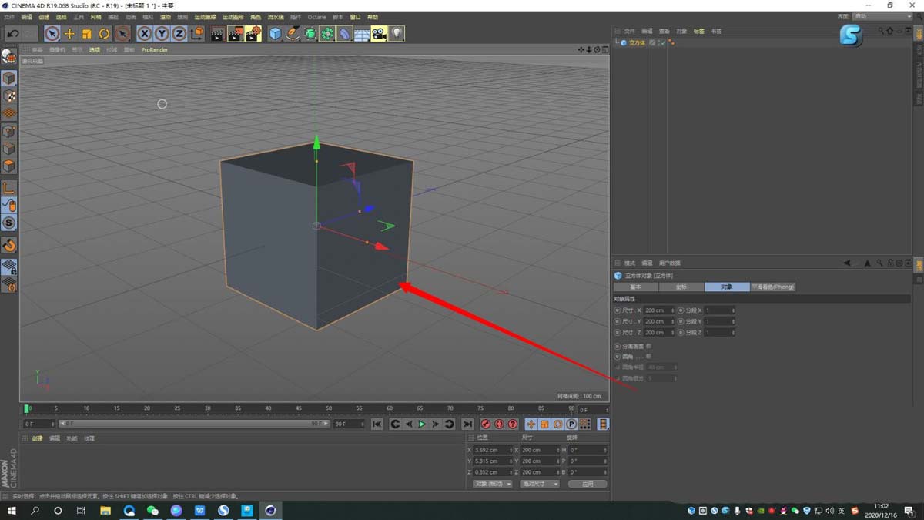The image size is (924, 520).
Task: Toggle the 分段 X animation dot
Action: [x=681, y=310]
